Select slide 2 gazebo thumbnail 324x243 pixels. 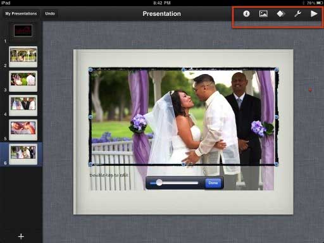point(23,56)
